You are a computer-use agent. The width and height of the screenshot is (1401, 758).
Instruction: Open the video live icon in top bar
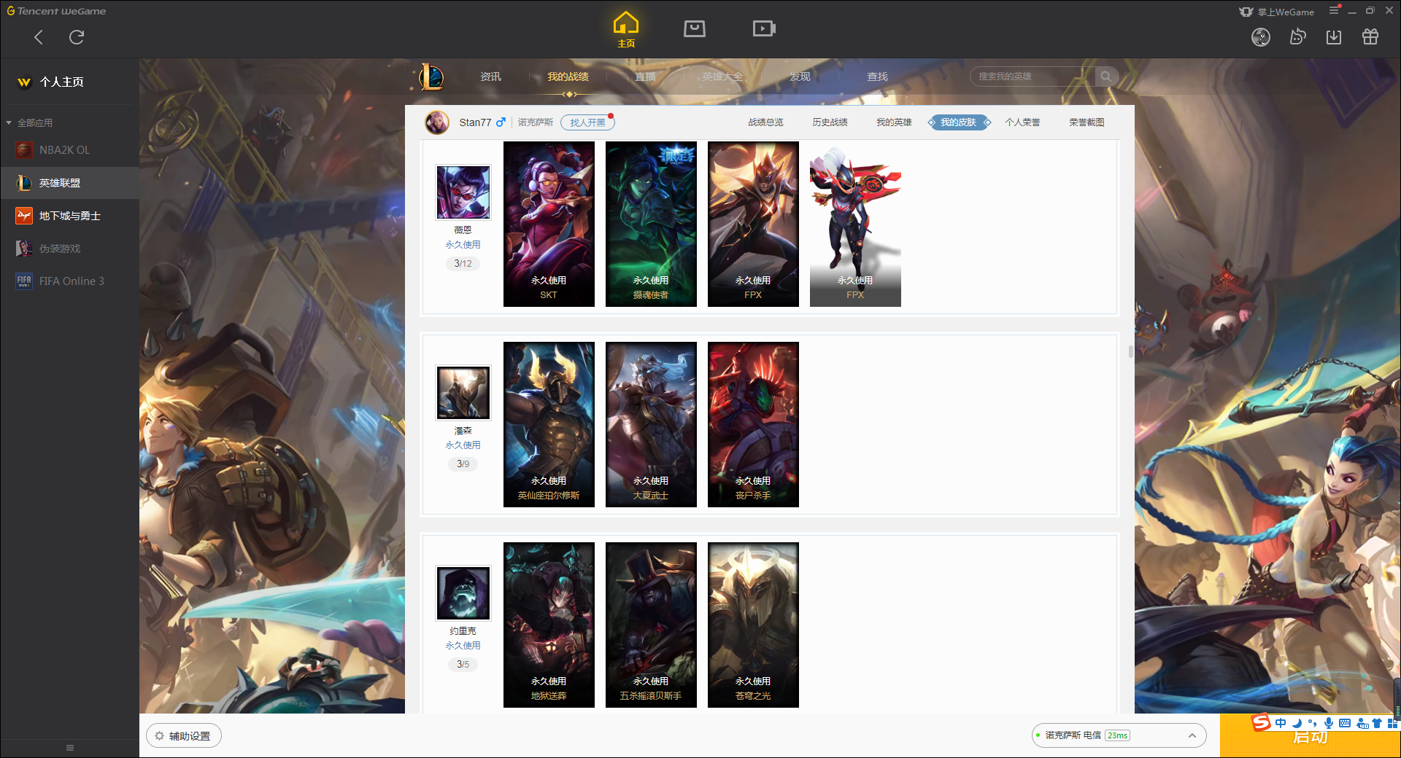[764, 28]
